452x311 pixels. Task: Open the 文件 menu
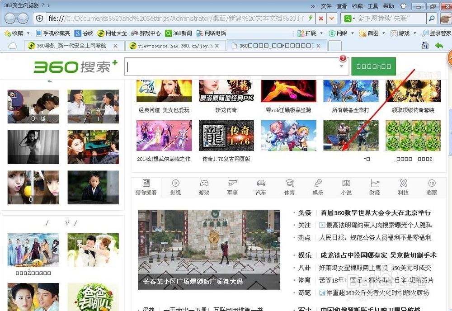(x=326, y=6)
